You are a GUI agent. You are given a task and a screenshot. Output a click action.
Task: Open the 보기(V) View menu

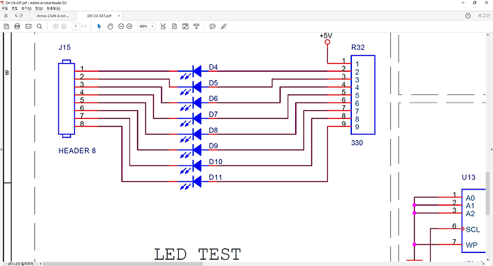coord(27,8)
